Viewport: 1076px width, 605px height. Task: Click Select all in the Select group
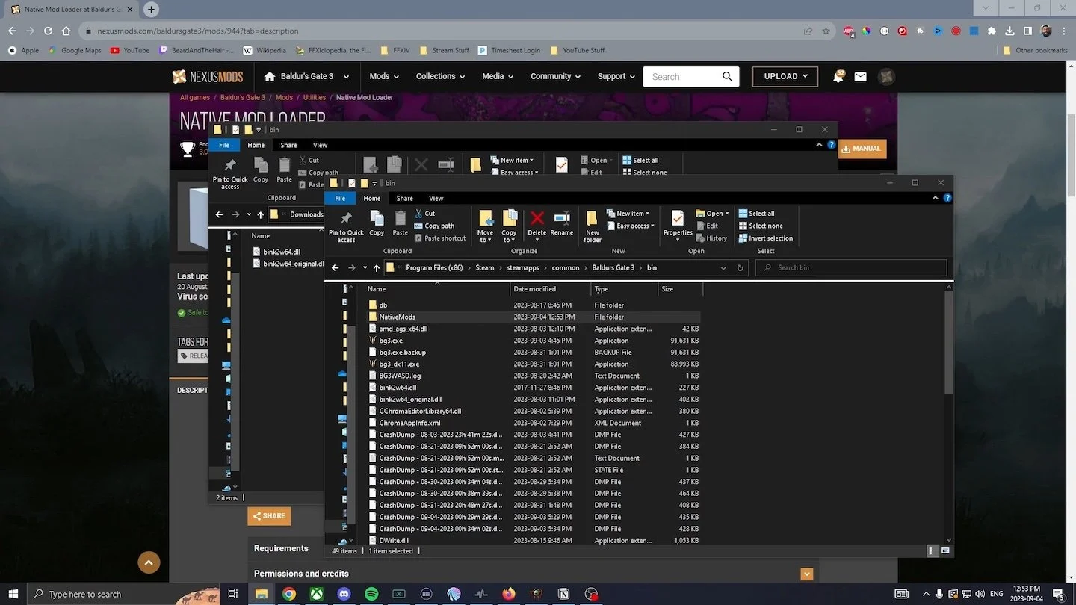tap(756, 214)
